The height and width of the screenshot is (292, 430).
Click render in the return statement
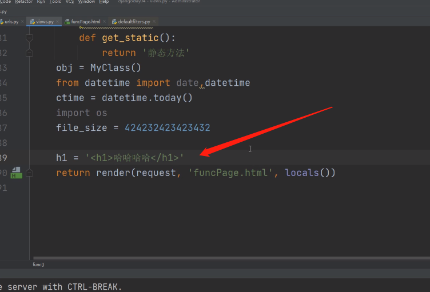coord(113,173)
